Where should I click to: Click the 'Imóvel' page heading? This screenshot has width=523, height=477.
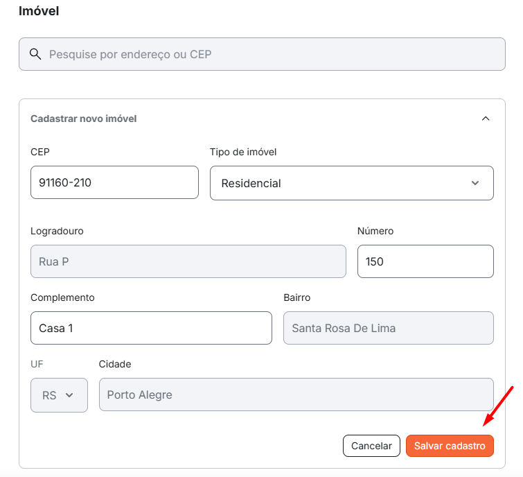click(x=39, y=11)
